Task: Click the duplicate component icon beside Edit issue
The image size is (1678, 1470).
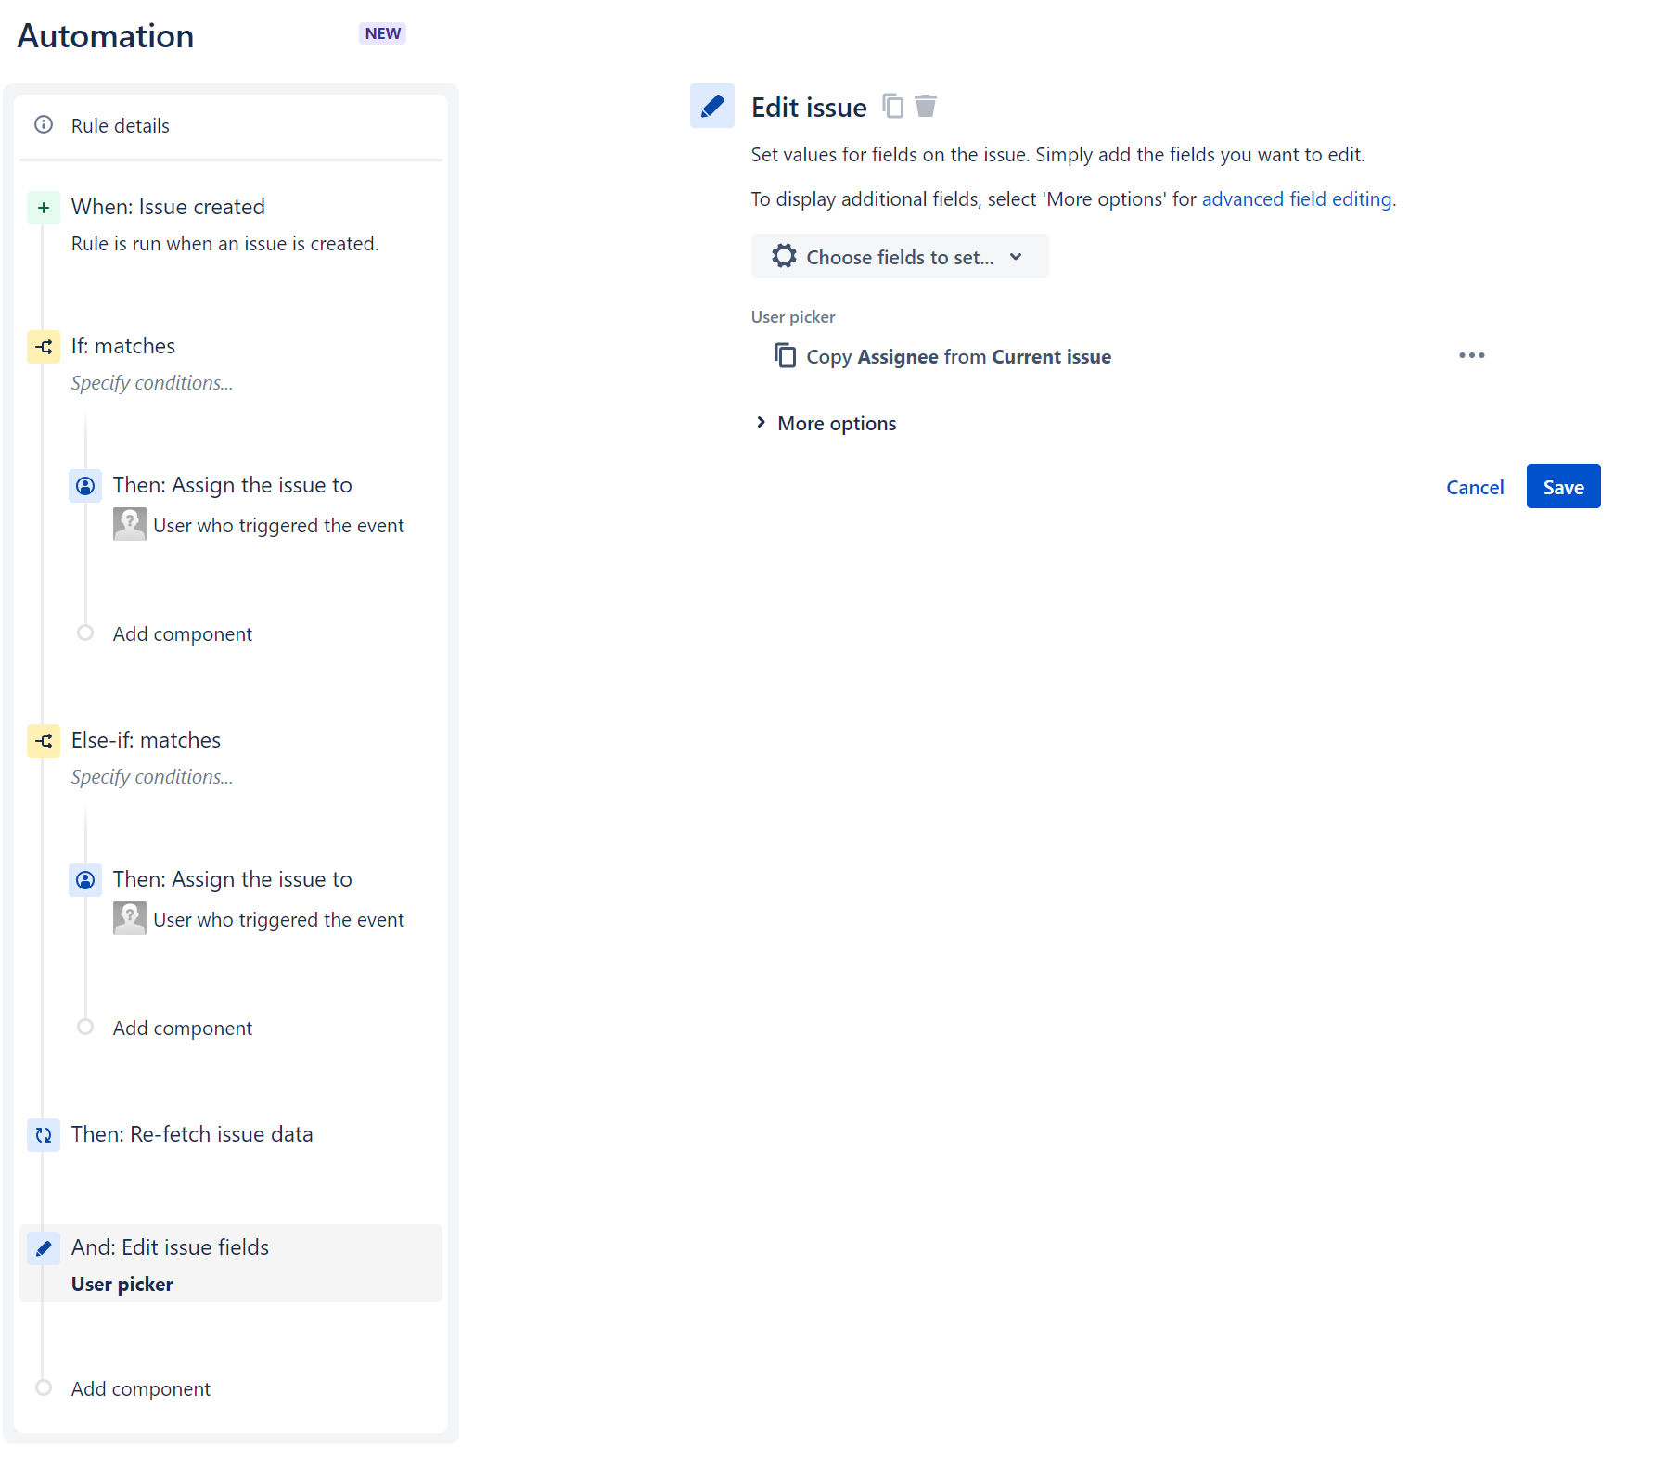Action: [x=893, y=107]
